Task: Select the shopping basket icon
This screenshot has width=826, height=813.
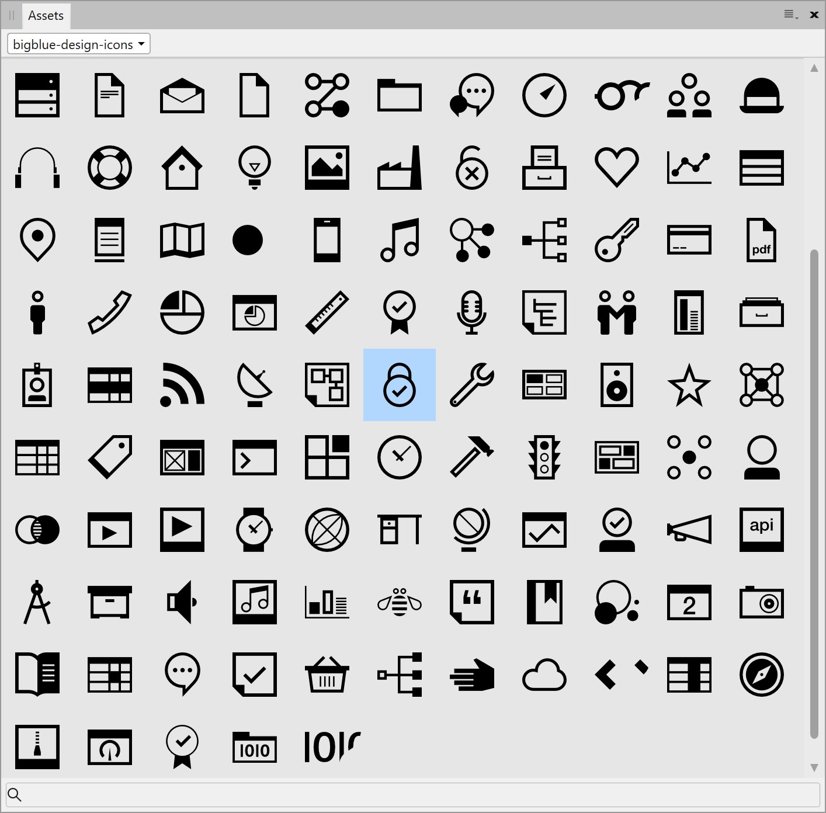Action: tap(327, 675)
